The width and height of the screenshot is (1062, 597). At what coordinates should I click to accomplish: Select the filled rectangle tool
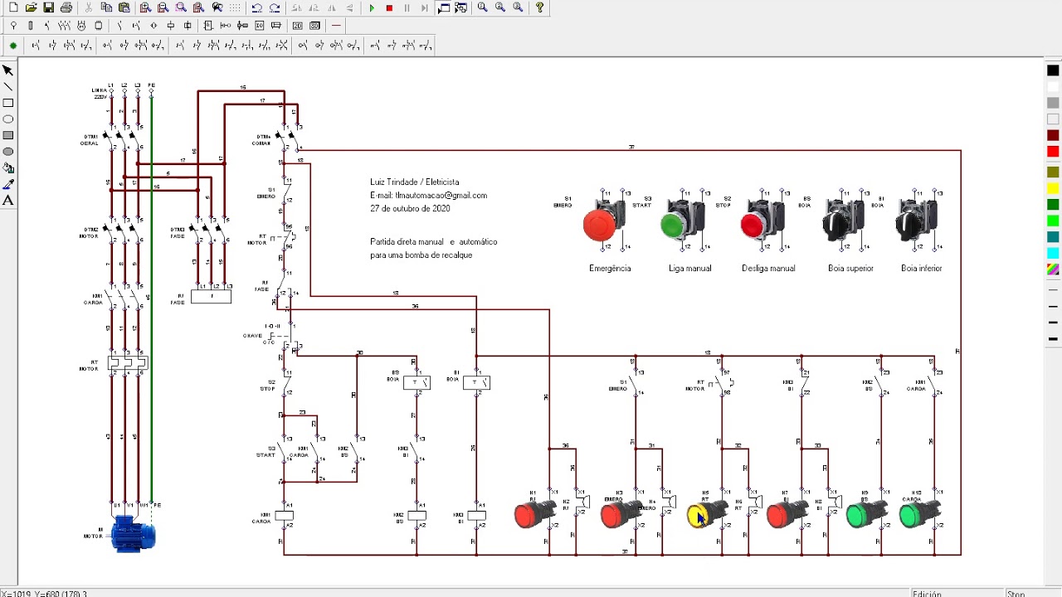click(x=8, y=135)
